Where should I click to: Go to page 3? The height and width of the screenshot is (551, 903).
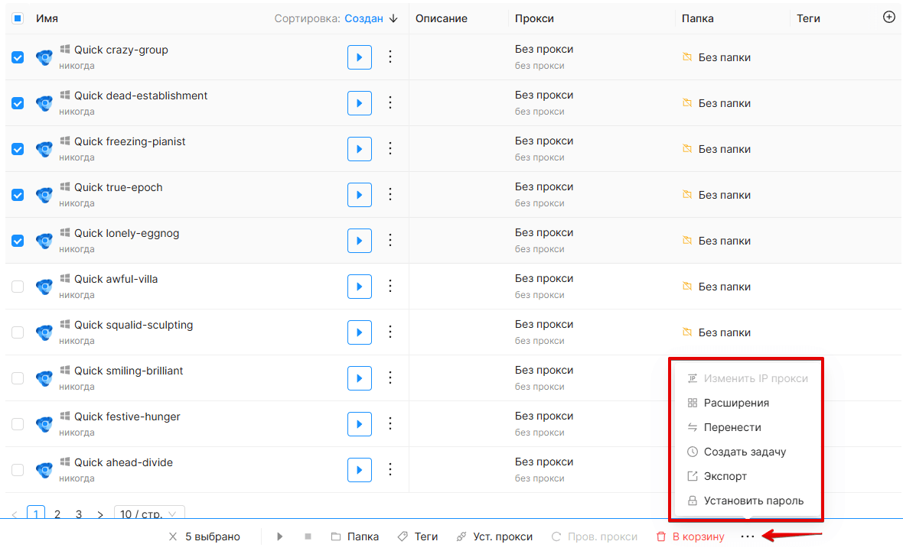[78, 514]
